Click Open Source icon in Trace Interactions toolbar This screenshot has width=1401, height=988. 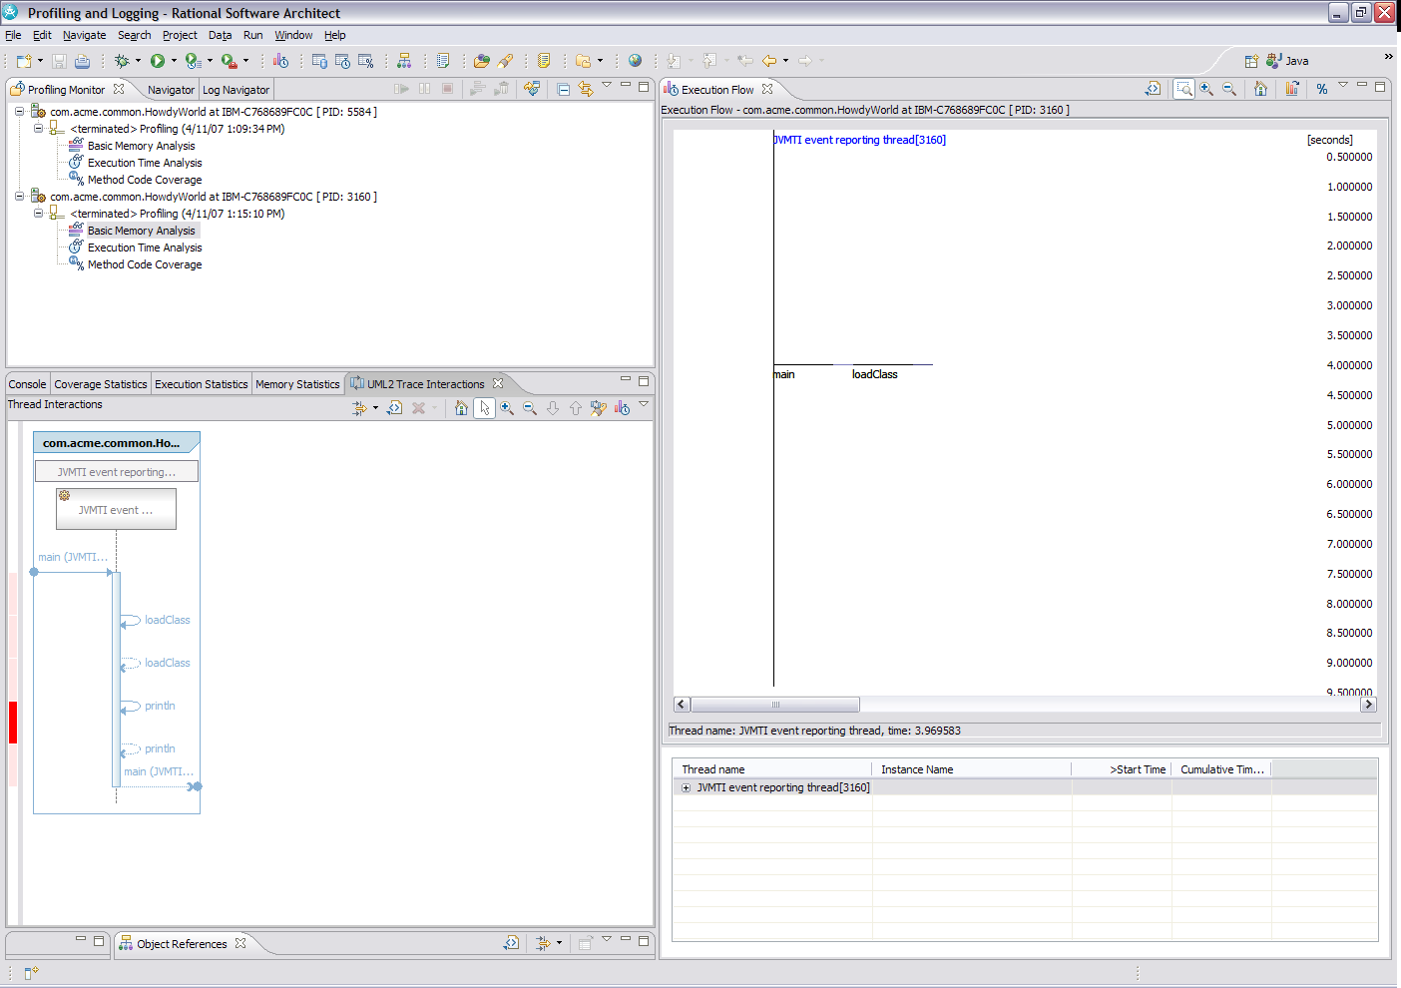[395, 408]
